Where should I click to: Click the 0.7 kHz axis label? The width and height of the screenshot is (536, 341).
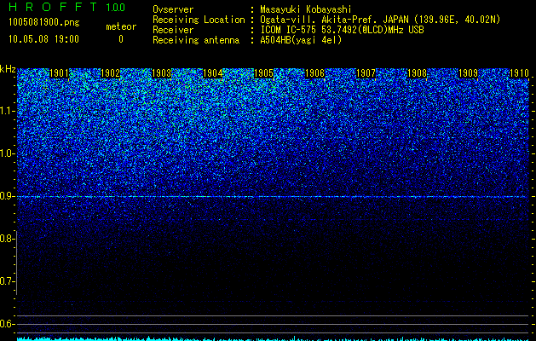coord(6,281)
